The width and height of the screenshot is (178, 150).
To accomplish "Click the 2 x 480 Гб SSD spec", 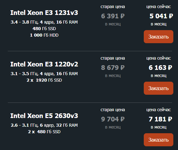I will pyautogui.click(x=44, y=132).
